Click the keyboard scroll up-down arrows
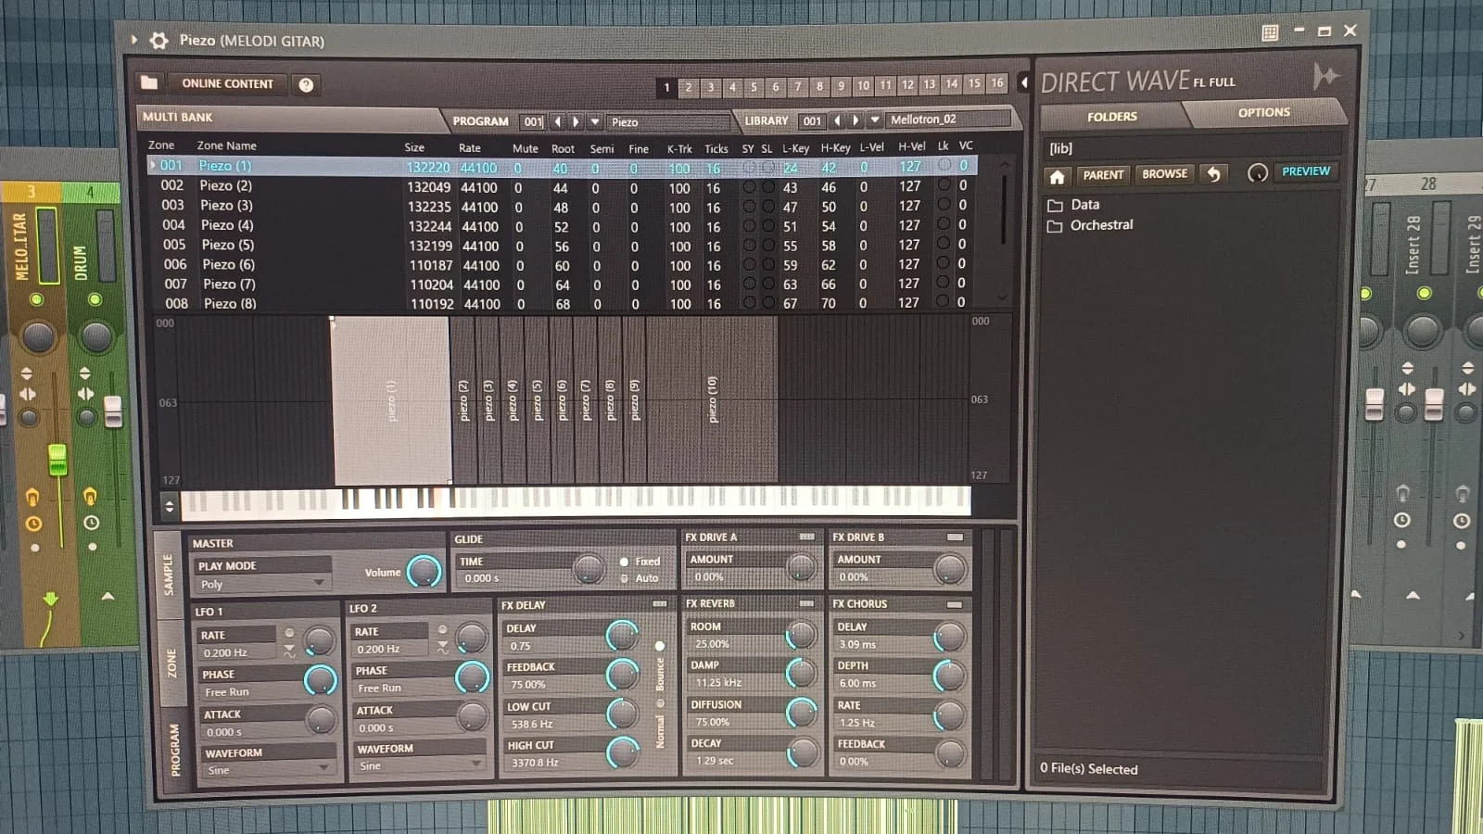Viewport: 1483px width, 834px height. point(169,506)
